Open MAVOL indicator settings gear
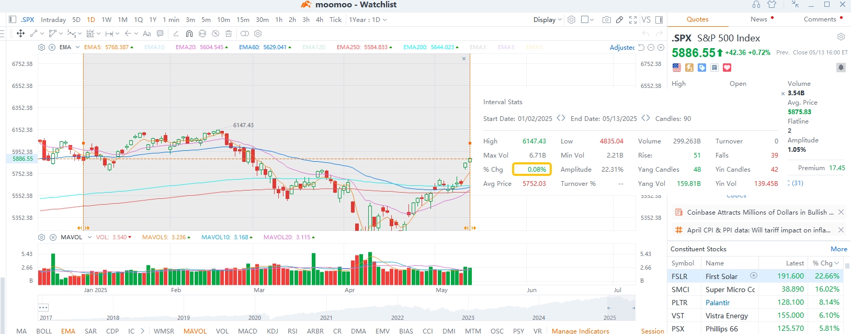This screenshot has width=851, height=334. tap(42, 237)
